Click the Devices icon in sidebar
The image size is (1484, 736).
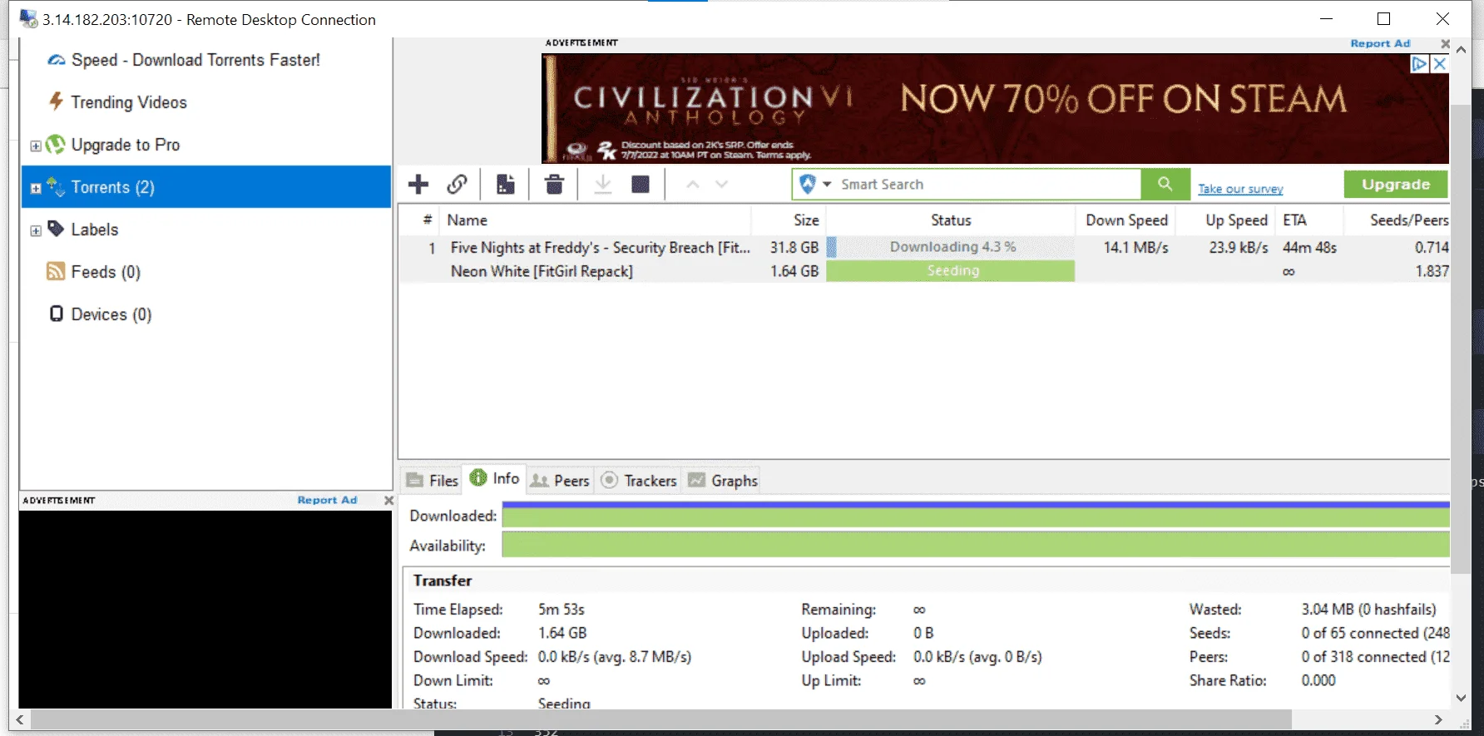click(x=56, y=314)
